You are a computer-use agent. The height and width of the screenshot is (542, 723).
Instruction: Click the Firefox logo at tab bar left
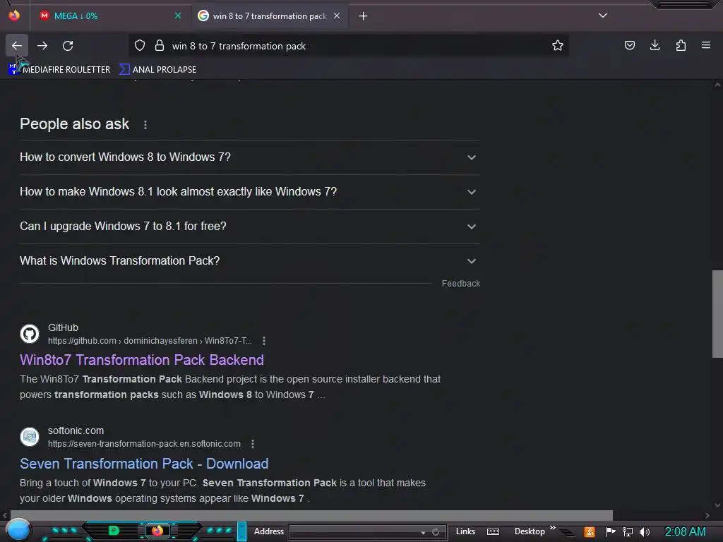[14, 16]
